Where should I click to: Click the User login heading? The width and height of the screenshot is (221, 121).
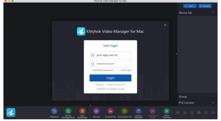[x=110, y=46]
